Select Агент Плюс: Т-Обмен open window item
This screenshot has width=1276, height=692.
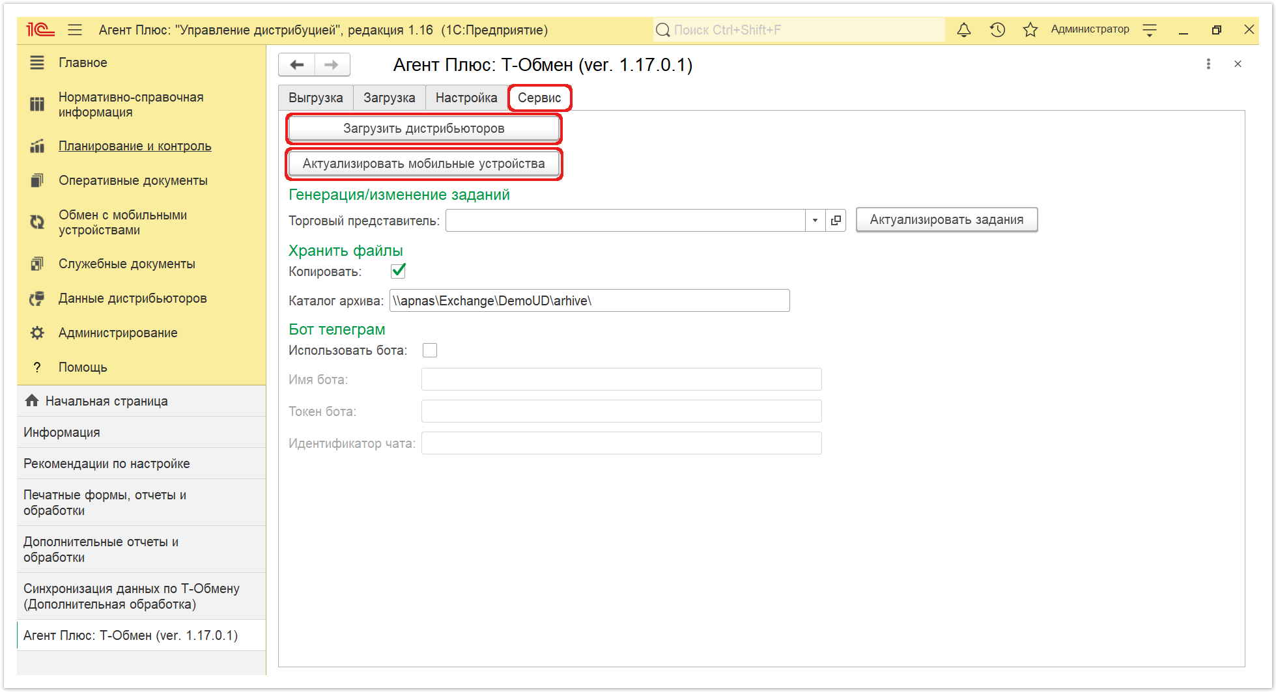(141, 635)
